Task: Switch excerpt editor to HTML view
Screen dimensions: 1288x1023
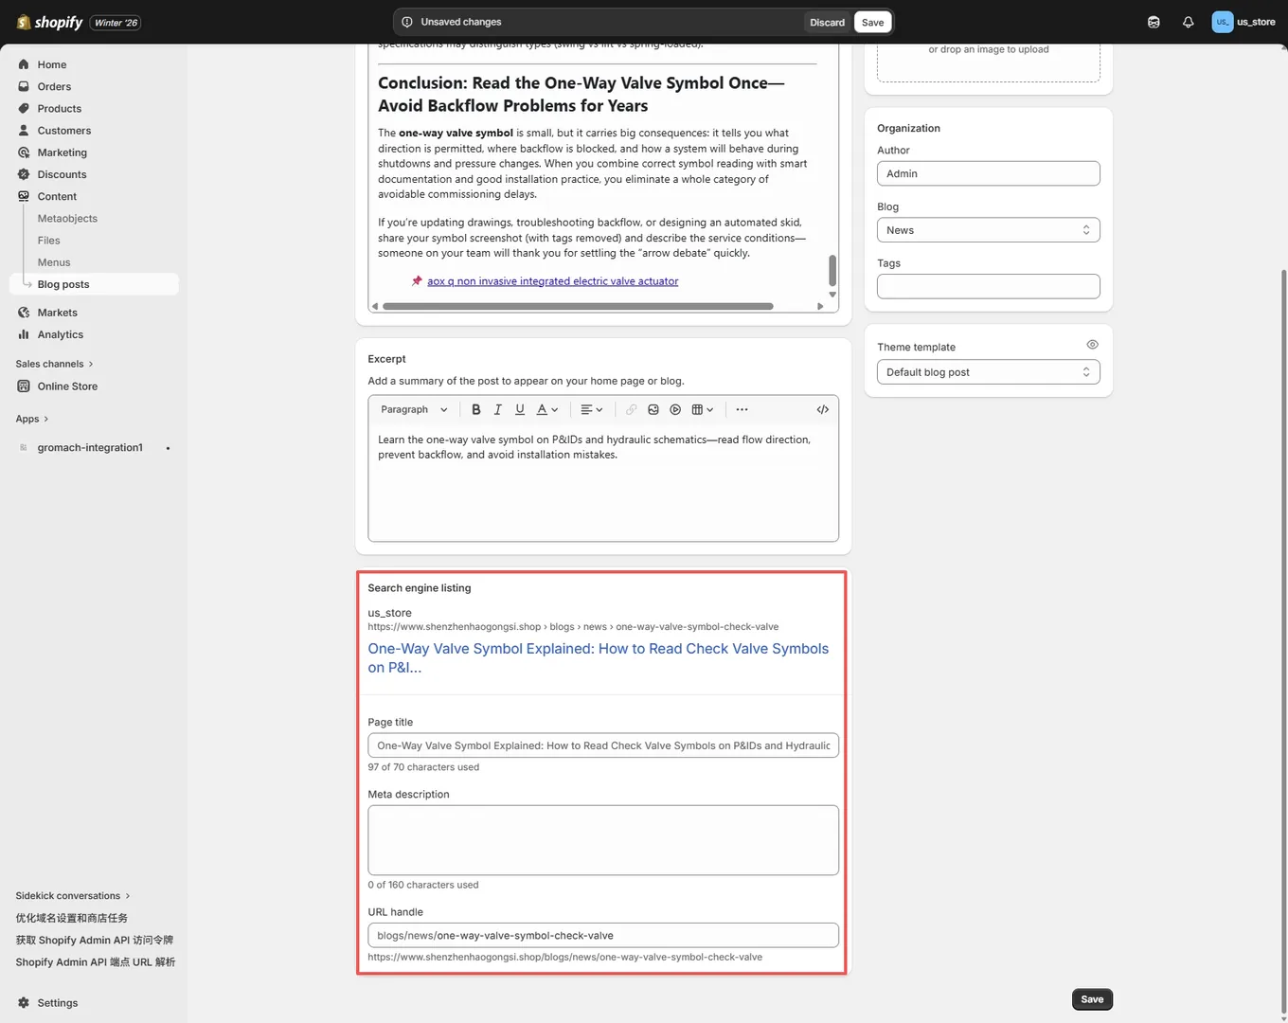Action: click(822, 410)
